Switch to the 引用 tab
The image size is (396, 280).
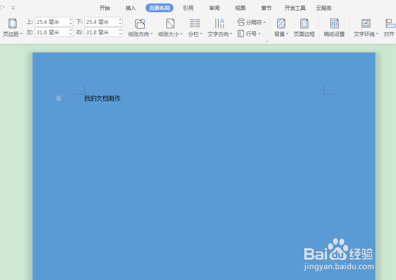pos(188,8)
